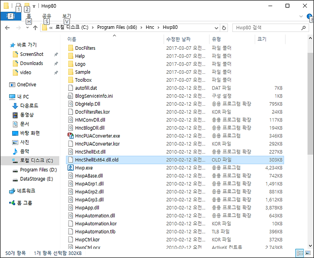Select Downloads in quick access

(x=31, y=63)
